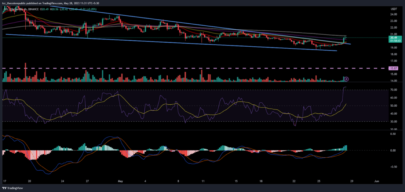Screen dimensions: 405x192
Task: Click the '29' date label on time axis
Action: tap(352, 181)
